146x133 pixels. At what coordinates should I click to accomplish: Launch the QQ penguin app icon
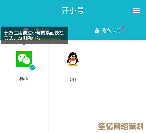click(x=73, y=59)
